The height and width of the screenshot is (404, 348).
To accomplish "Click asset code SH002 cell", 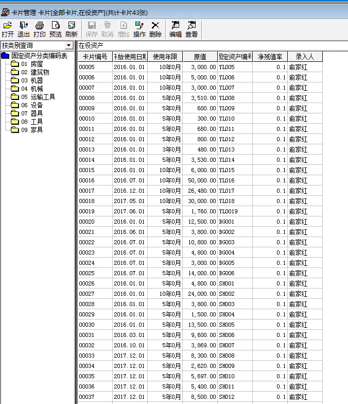I will [235, 294].
